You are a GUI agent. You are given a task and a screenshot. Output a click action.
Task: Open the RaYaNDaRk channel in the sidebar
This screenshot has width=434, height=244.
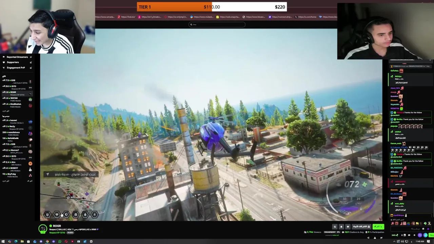click(17, 139)
